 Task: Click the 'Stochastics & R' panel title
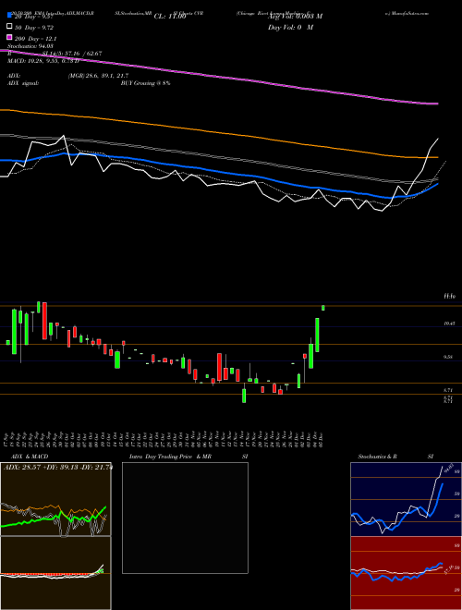coord(377,457)
